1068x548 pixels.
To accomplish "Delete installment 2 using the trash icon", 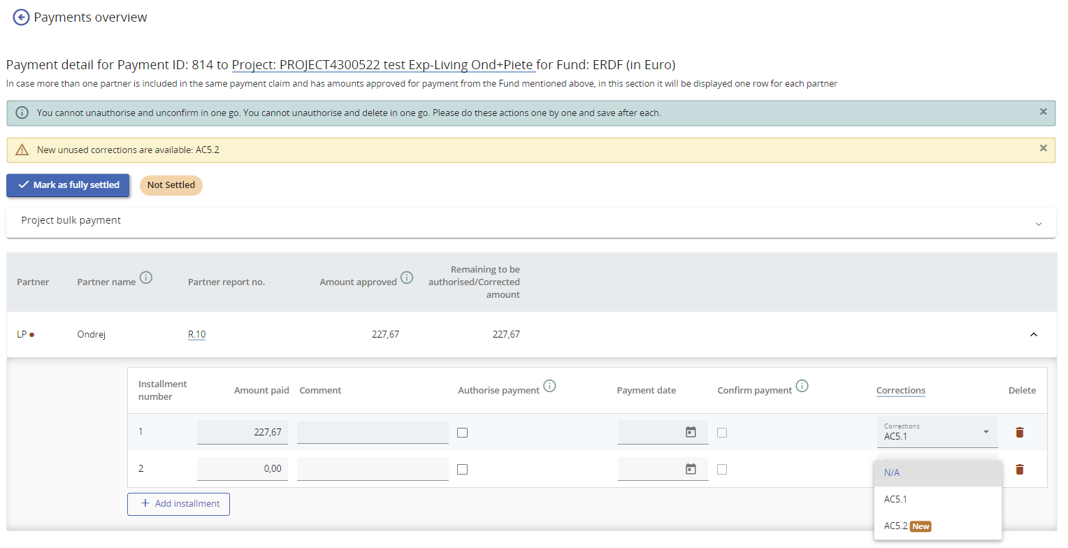I will tap(1019, 469).
